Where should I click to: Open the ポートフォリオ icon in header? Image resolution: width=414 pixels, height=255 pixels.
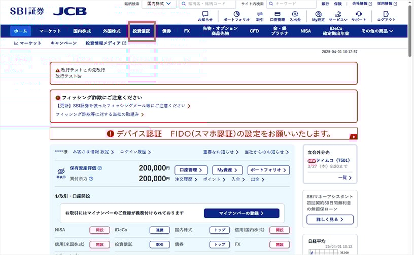[236, 16]
